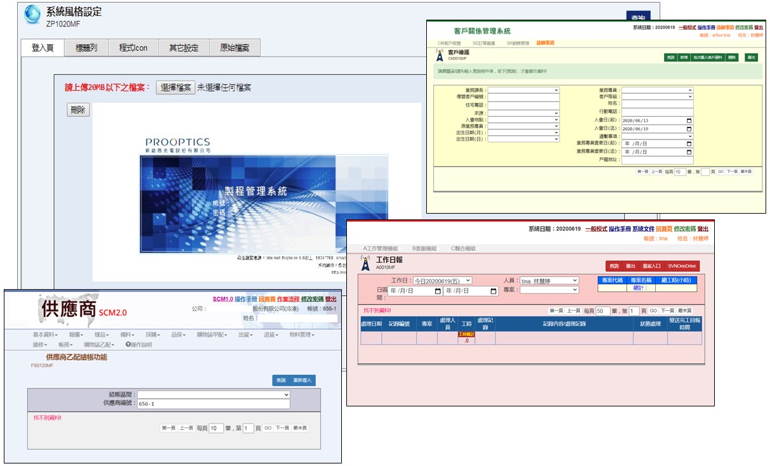This screenshot has width=770, height=466.
Task: Open calendar picker for 入會日(起) date field
Action: 689,120
